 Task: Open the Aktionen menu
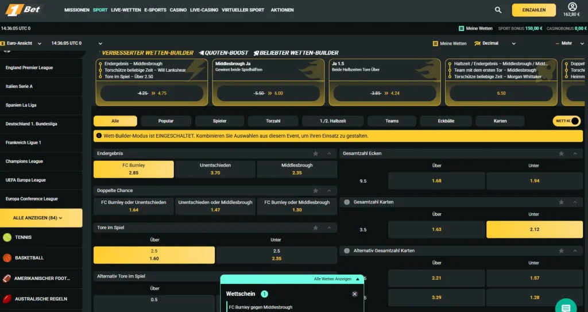point(282,10)
